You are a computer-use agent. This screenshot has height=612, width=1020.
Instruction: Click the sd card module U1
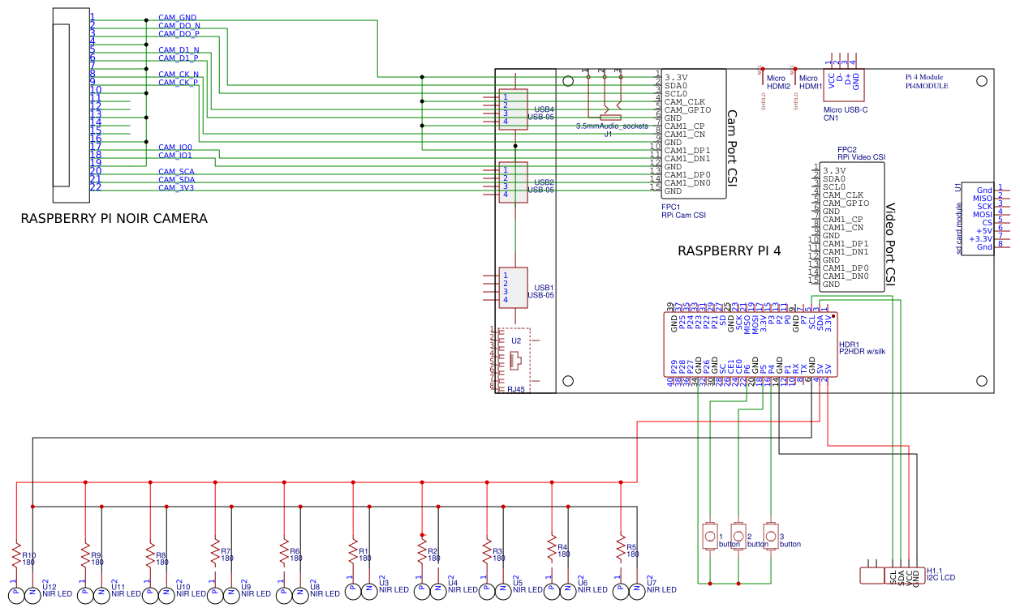(978, 217)
